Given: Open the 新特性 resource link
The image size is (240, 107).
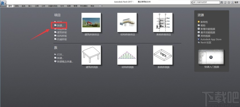Looking at the screenshot, I should point(204,22).
